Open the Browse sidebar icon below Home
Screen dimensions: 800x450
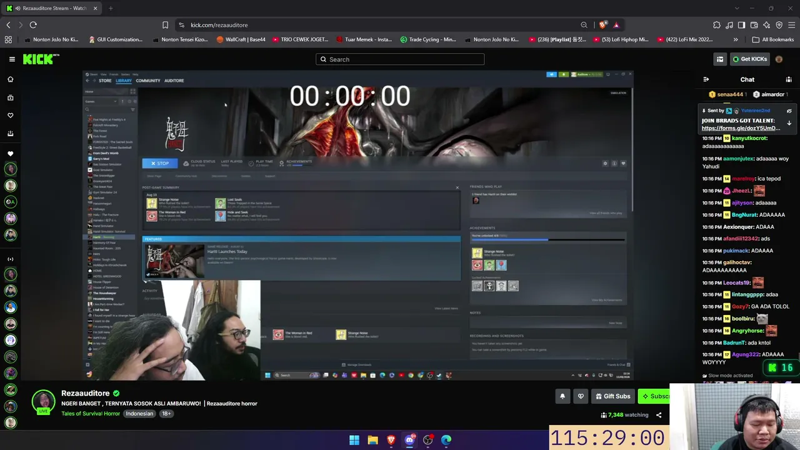(10, 97)
